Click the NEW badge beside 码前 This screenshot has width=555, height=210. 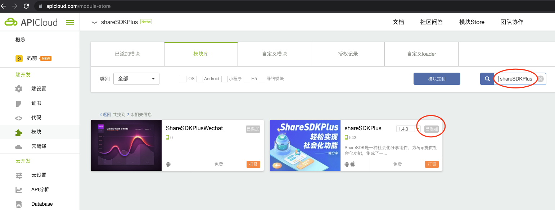[x=46, y=58]
